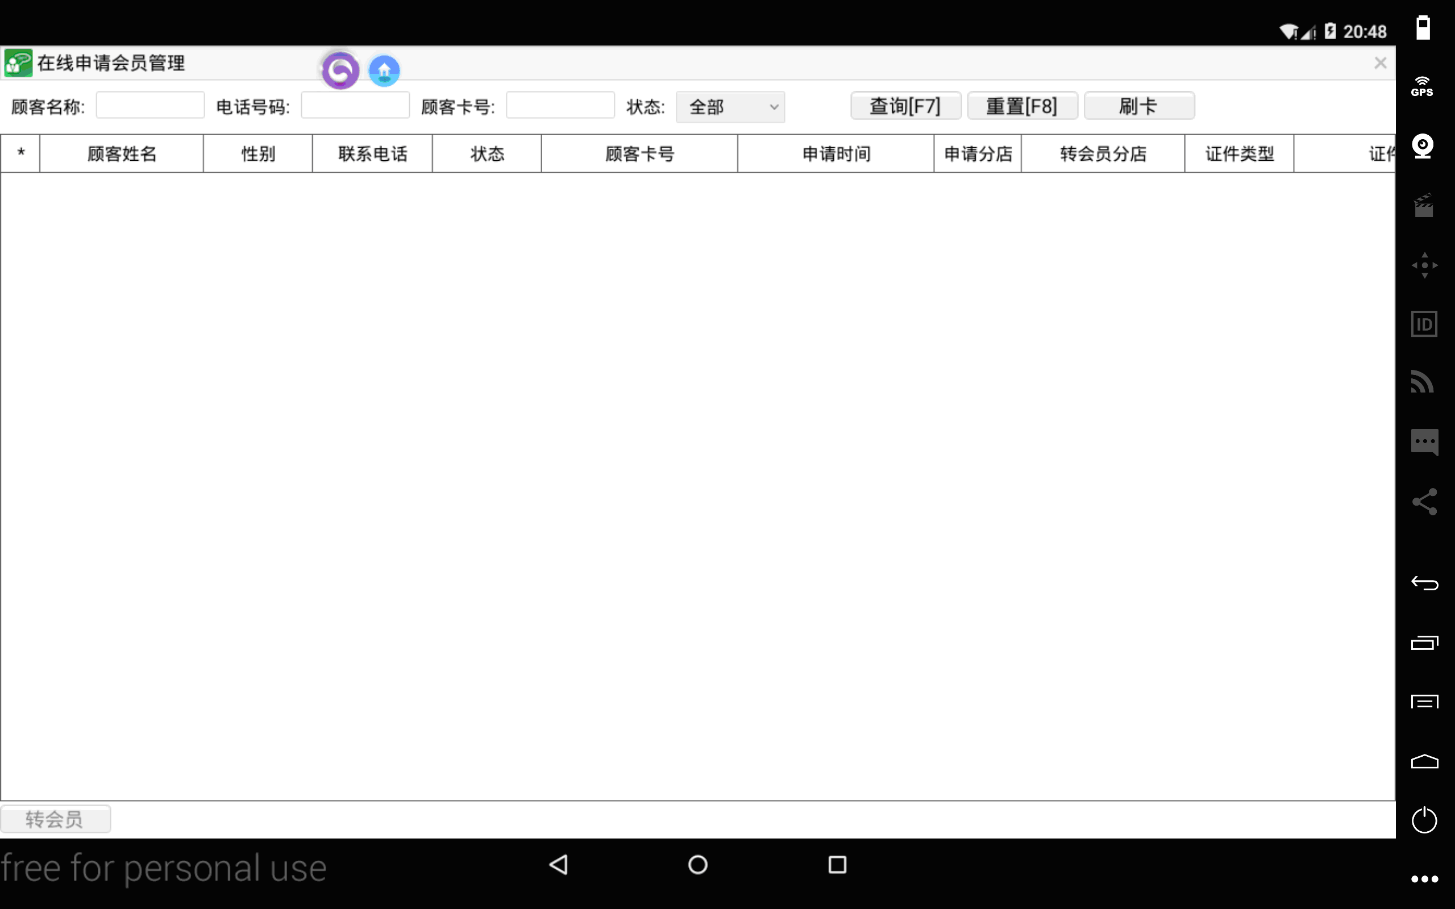
Task: Tap the Android back navigation button
Action: (559, 865)
